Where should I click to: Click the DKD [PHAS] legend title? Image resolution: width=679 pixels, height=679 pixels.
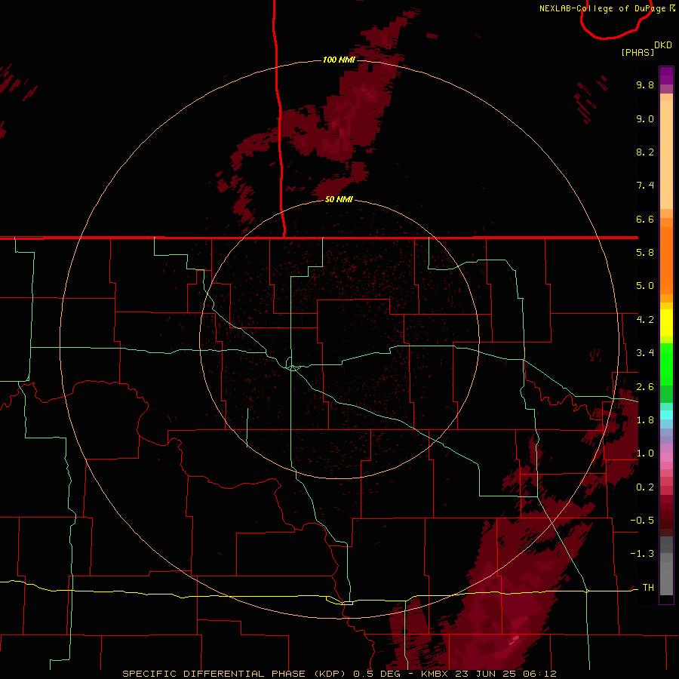646,49
